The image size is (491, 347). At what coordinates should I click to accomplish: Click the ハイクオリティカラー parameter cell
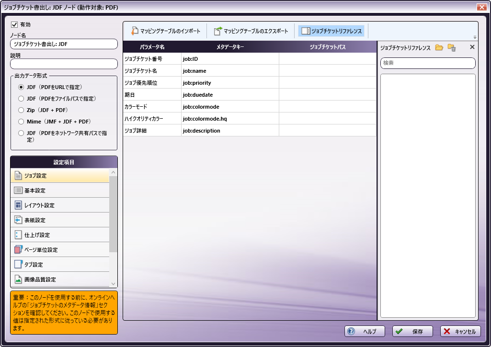[x=152, y=119]
